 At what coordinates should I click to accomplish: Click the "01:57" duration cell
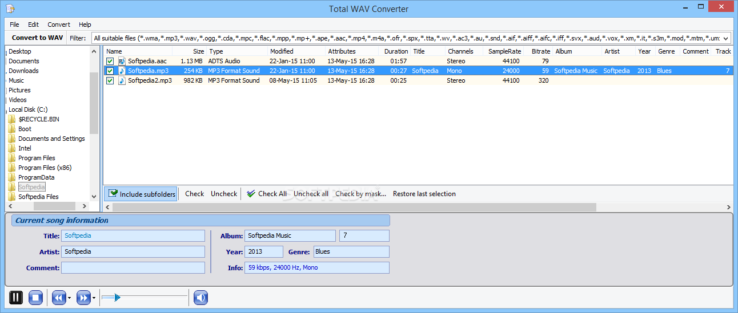point(399,61)
